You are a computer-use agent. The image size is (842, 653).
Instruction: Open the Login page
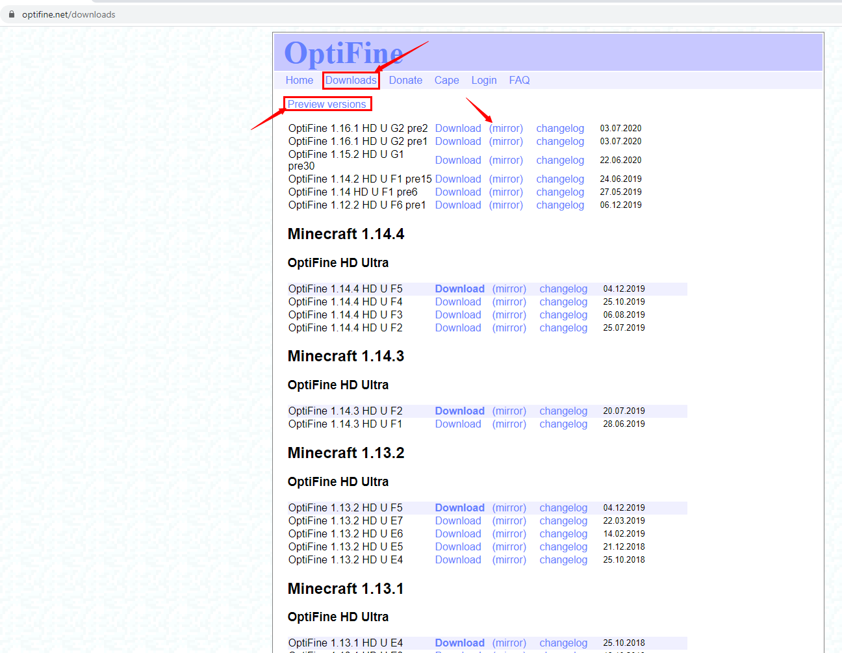pos(484,80)
